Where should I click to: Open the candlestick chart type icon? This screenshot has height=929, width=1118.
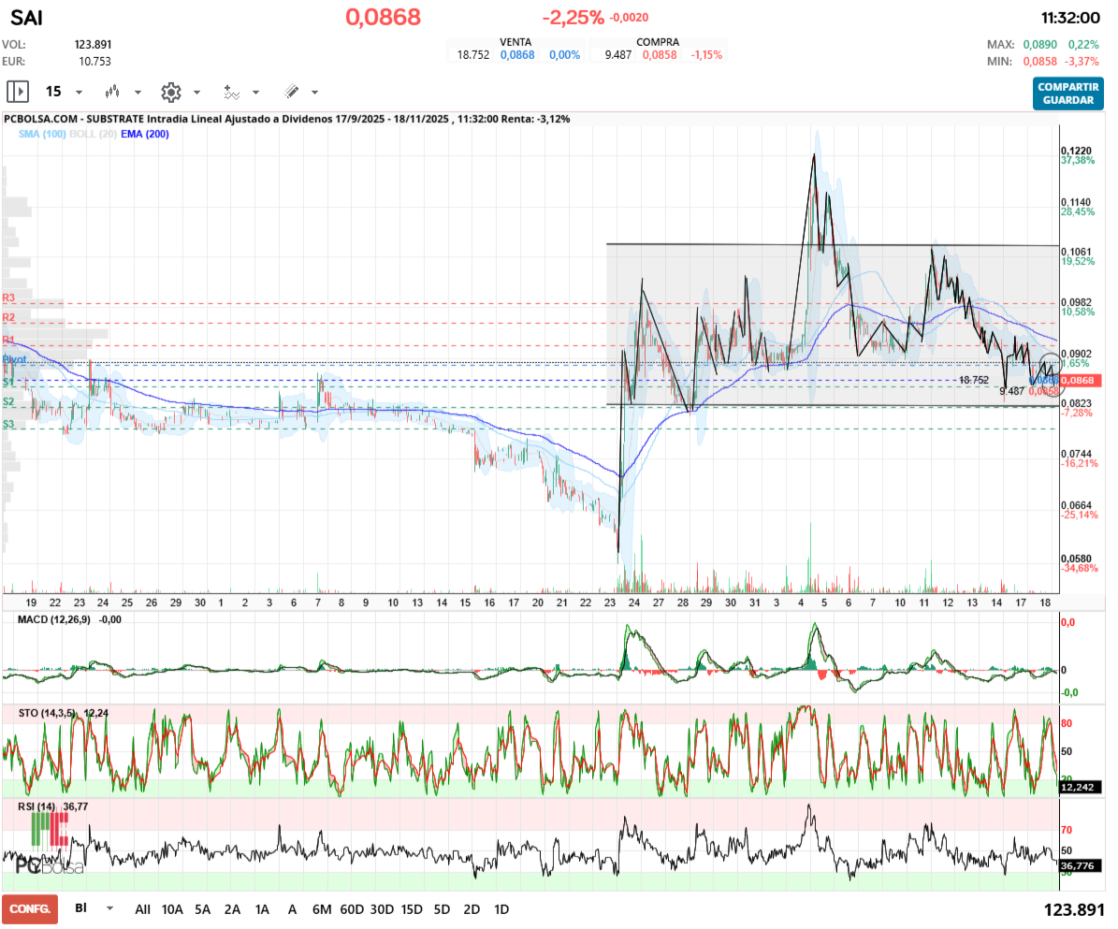[x=113, y=92]
